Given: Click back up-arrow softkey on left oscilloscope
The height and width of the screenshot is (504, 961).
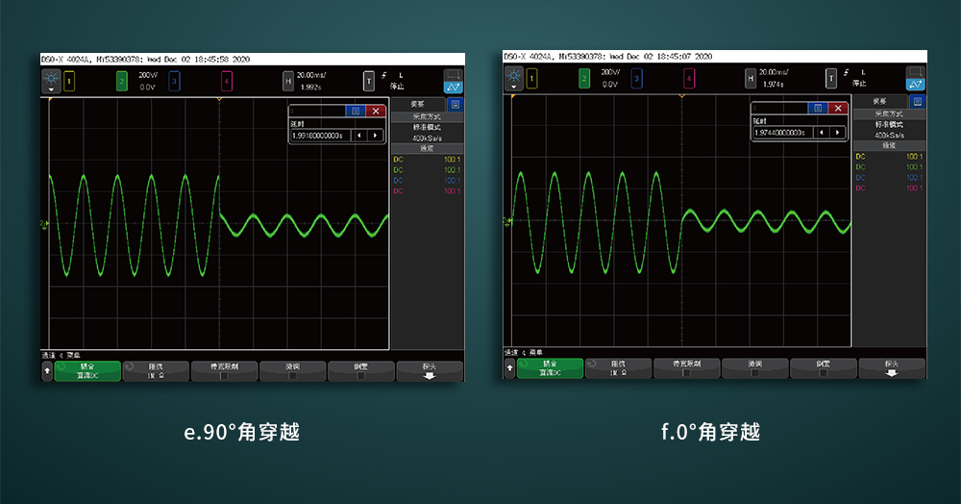Looking at the screenshot, I should (x=48, y=371).
